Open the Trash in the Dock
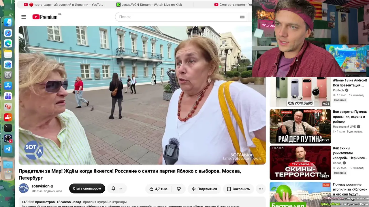This screenshot has height=207, width=369. point(8,175)
